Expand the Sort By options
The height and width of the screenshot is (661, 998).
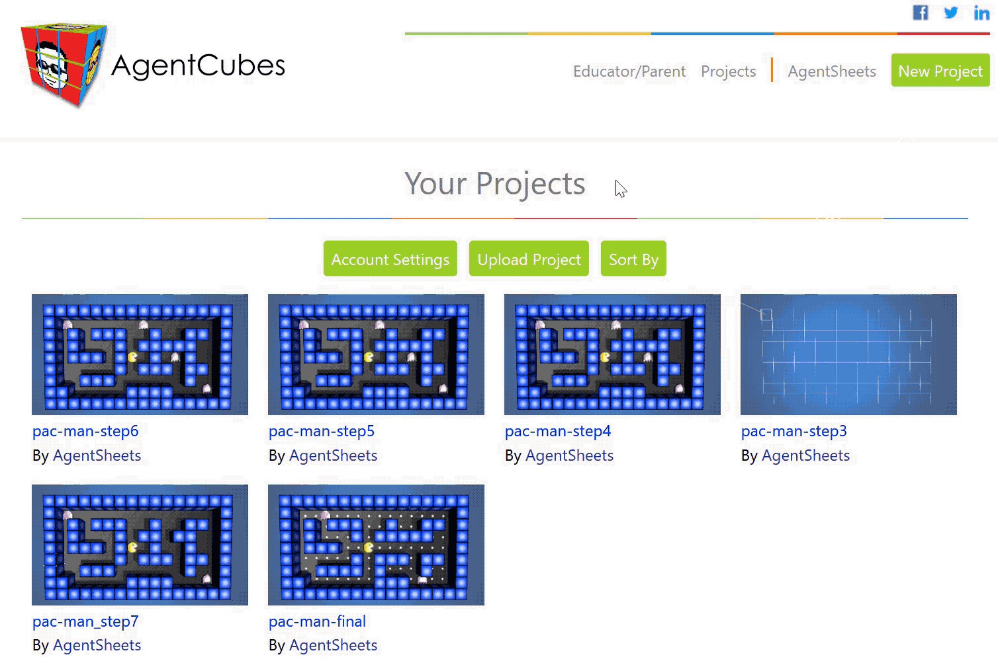633,258
